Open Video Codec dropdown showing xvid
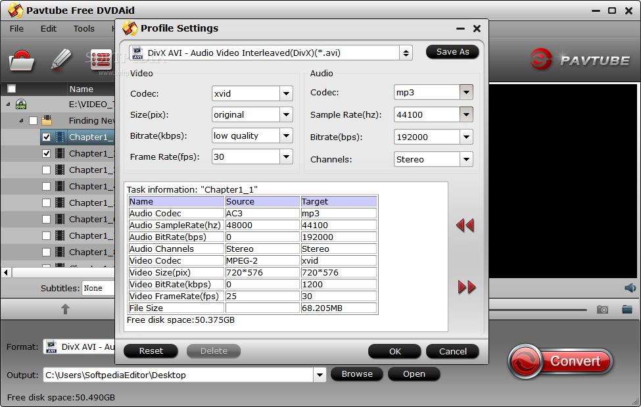The width and height of the screenshot is (641, 407). 286,93
